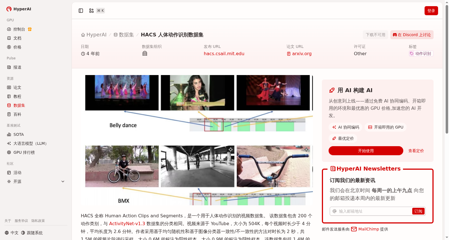This screenshot has width=449, height=240.
Task: Open 活动 events in sidebar
Action: click(x=17, y=173)
